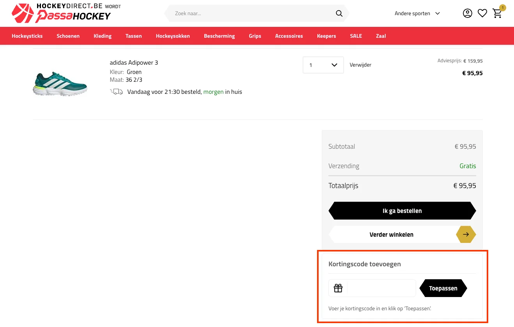Open the Bescherming menu
514x327 pixels.
tap(220, 36)
